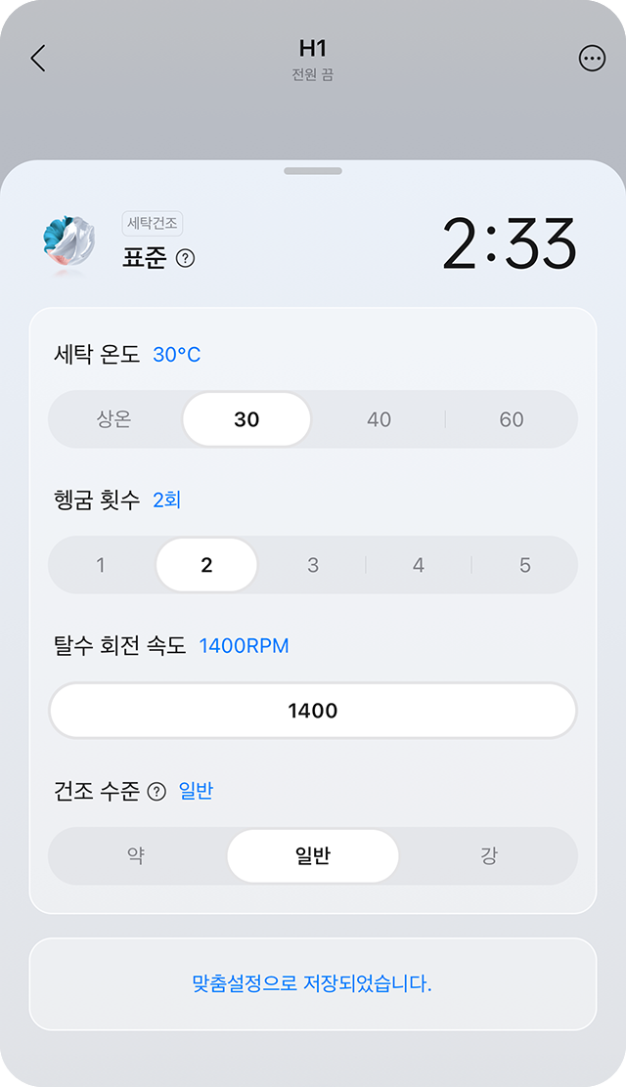The height and width of the screenshot is (1087, 626).
Task: Set wash temperature to 40
Action: pyautogui.click(x=379, y=419)
